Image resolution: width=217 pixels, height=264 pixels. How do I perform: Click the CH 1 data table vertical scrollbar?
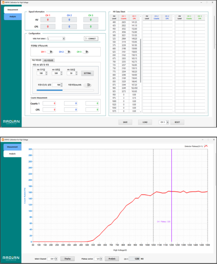point(140,60)
